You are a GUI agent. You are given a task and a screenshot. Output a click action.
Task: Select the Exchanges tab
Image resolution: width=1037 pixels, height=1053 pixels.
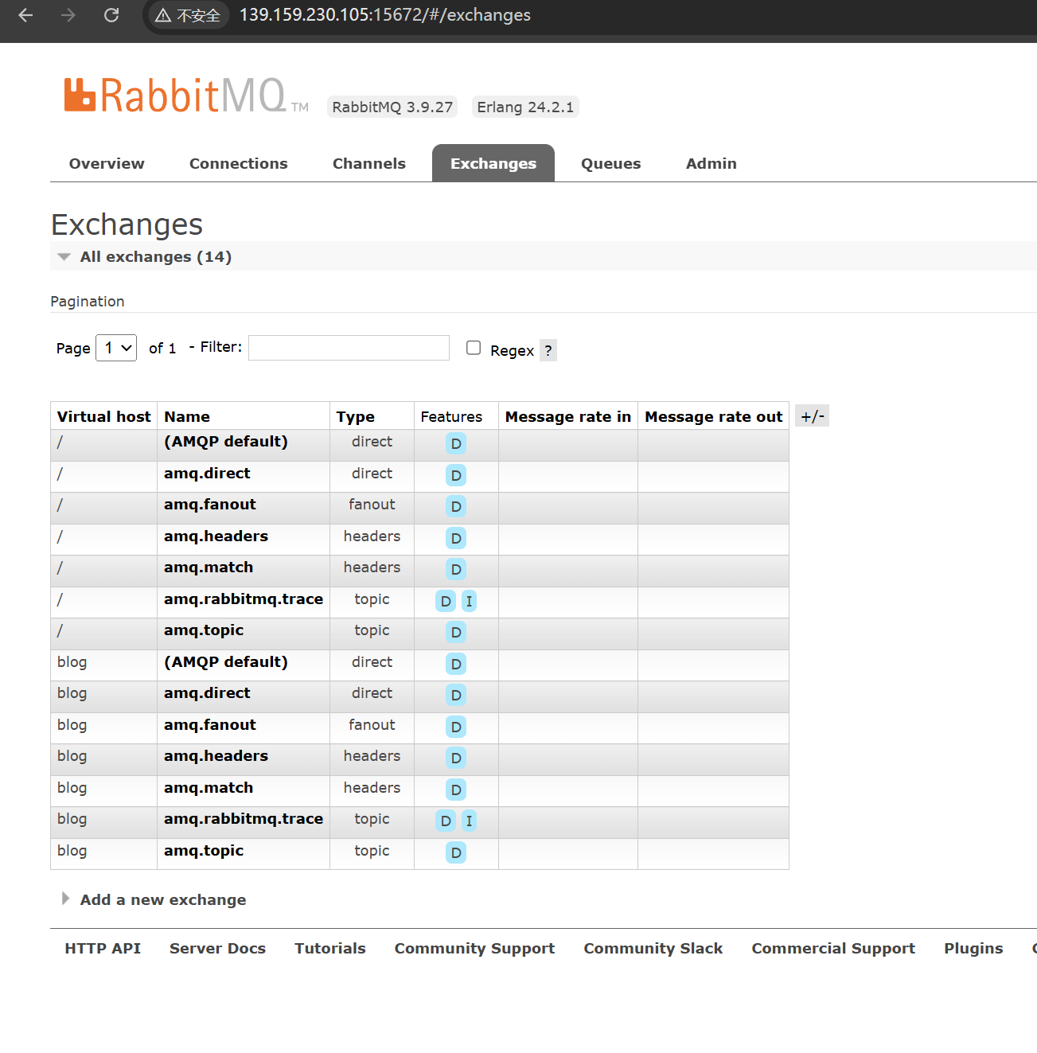coord(493,163)
